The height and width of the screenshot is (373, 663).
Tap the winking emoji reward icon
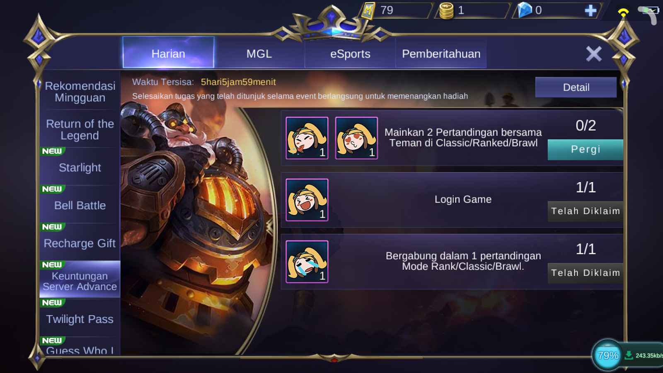point(307,138)
